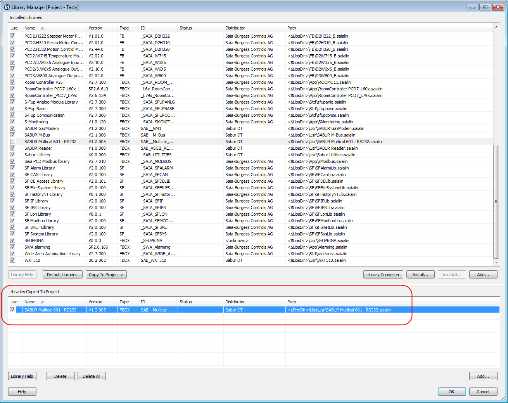
Task: Click ID cell _SAIA_SFSNET
Action: coord(155,227)
